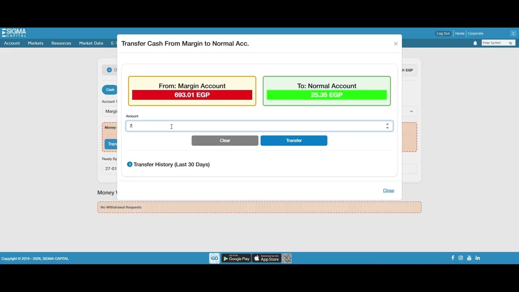519x292 pixels.
Task: Close the transfer dialog with the X
Action: [396, 44]
